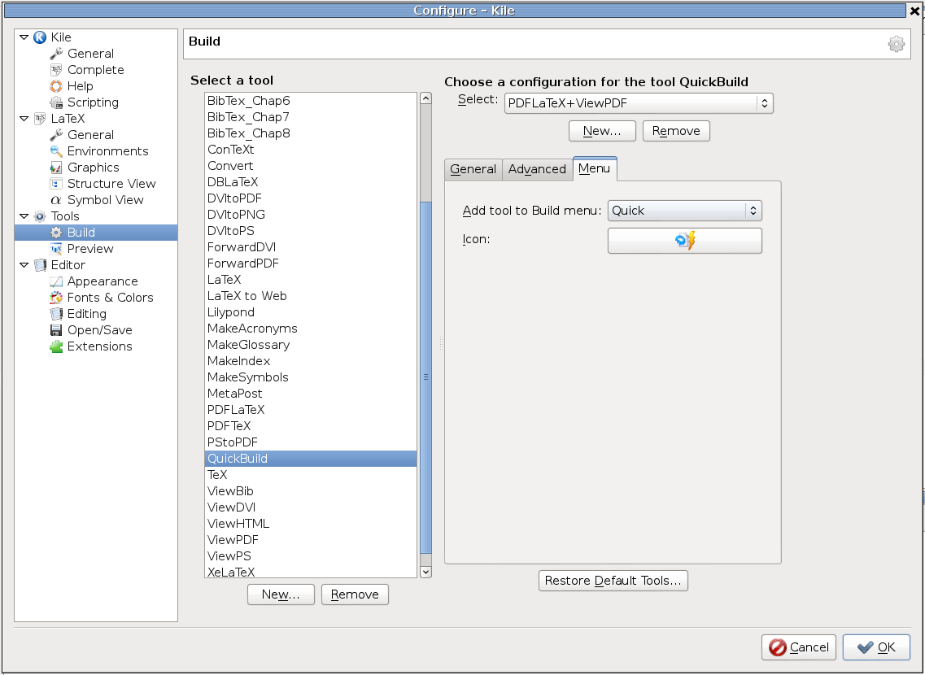
Task: Select MakeIndex in the tool list
Action: tap(310, 361)
